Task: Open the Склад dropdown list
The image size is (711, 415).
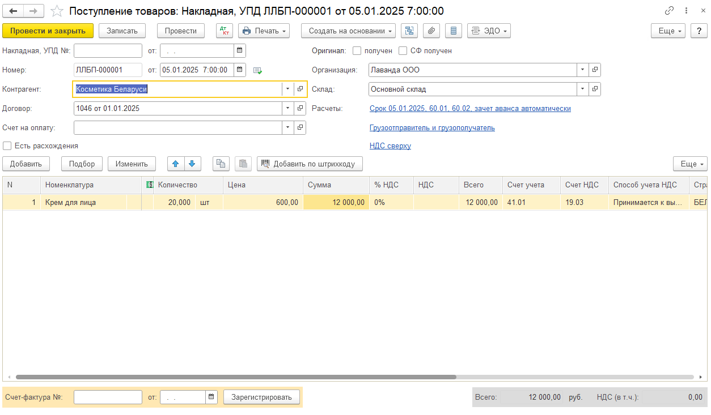Action: [x=583, y=89]
